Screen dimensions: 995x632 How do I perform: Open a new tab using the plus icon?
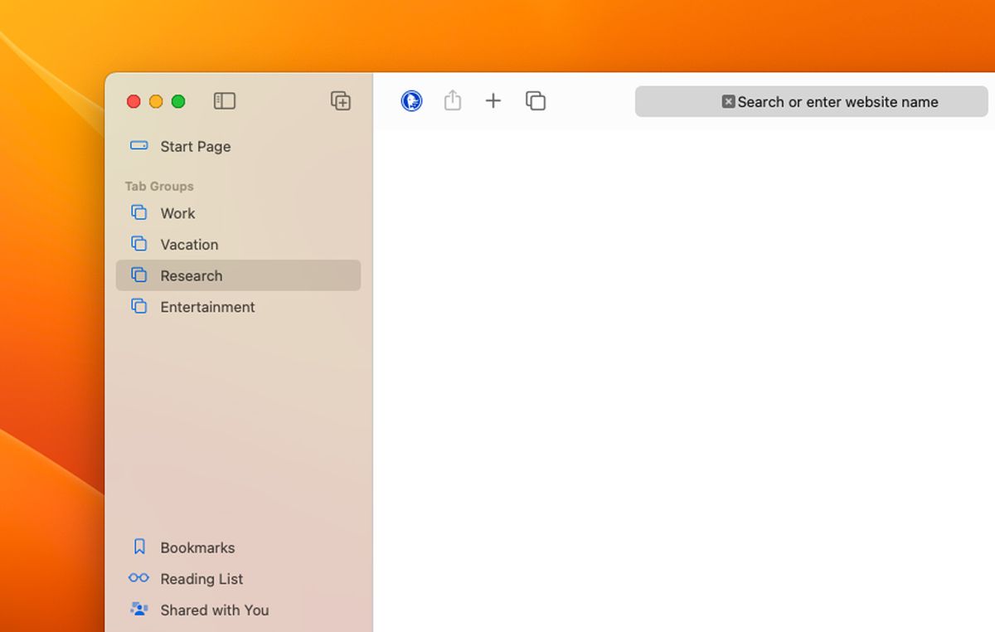(x=493, y=100)
